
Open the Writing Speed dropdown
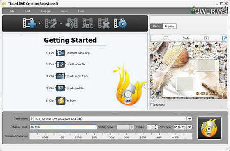coord(132,127)
